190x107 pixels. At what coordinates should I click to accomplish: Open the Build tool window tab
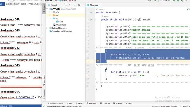pos(129,103)
